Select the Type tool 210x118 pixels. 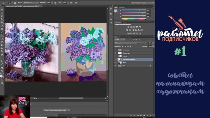(x=2, y=58)
